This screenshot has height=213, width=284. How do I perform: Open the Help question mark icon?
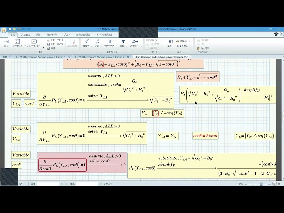282,34
